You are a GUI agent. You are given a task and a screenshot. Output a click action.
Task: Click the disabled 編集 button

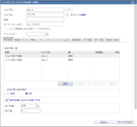click(x=69, y=10)
